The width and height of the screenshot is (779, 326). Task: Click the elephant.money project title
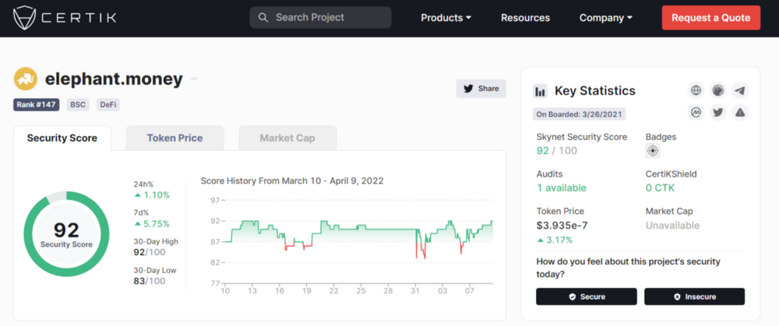click(114, 79)
